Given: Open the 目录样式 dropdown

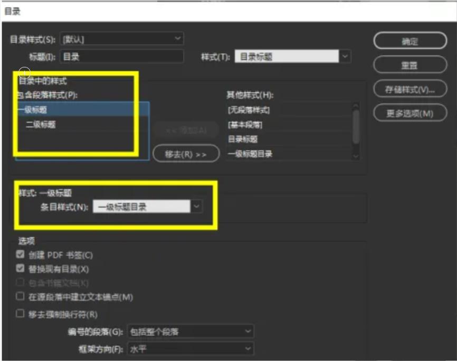Looking at the screenshot, I should (x=122, y=38).
